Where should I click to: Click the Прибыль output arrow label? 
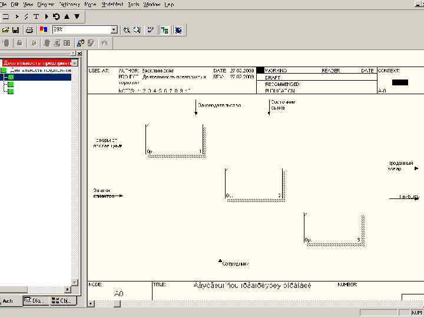[409, 197]
